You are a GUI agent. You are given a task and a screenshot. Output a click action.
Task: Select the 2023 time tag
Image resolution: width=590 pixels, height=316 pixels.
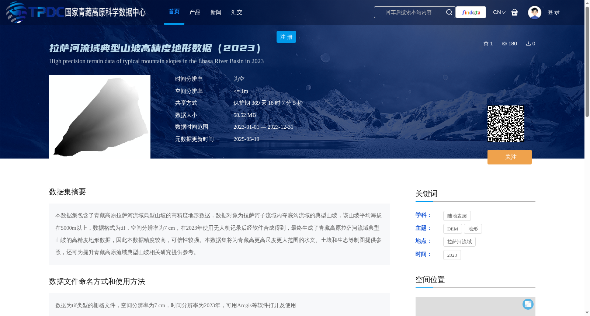tap(452, 255)
